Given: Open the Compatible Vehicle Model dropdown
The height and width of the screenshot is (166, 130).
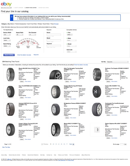Looking at the screenshot, I should (71, 46).
